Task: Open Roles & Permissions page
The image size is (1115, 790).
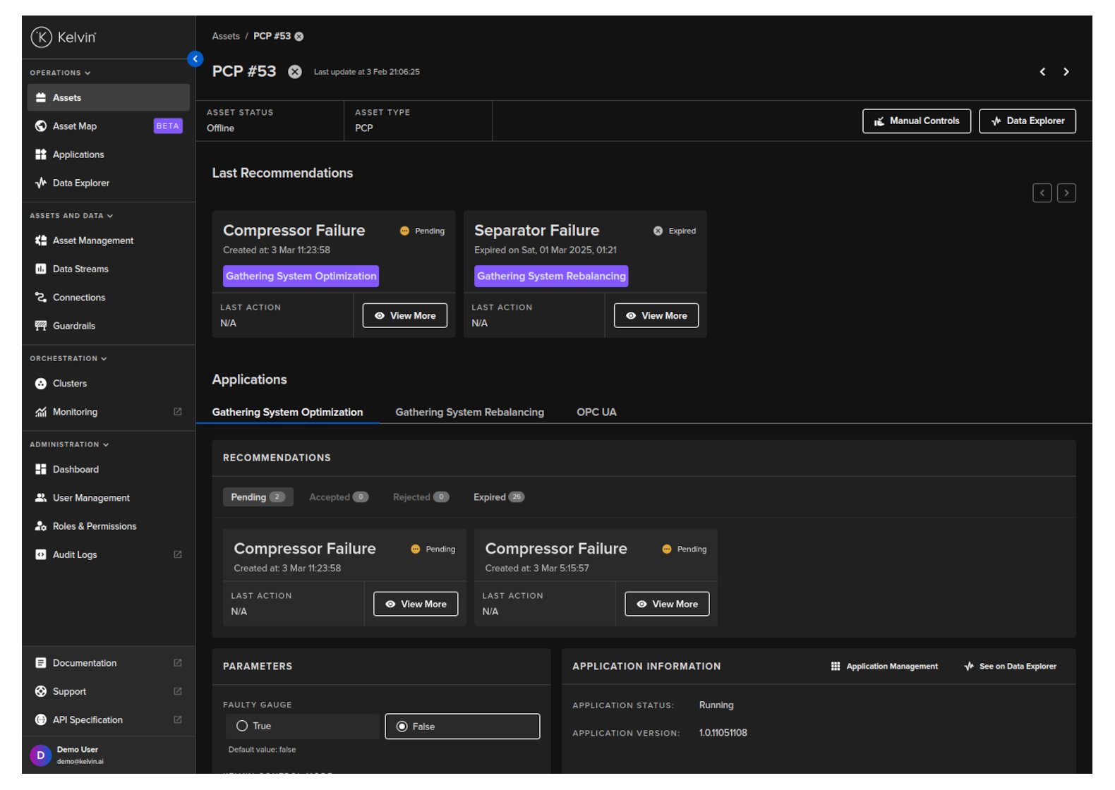Action: click(94, 526)
